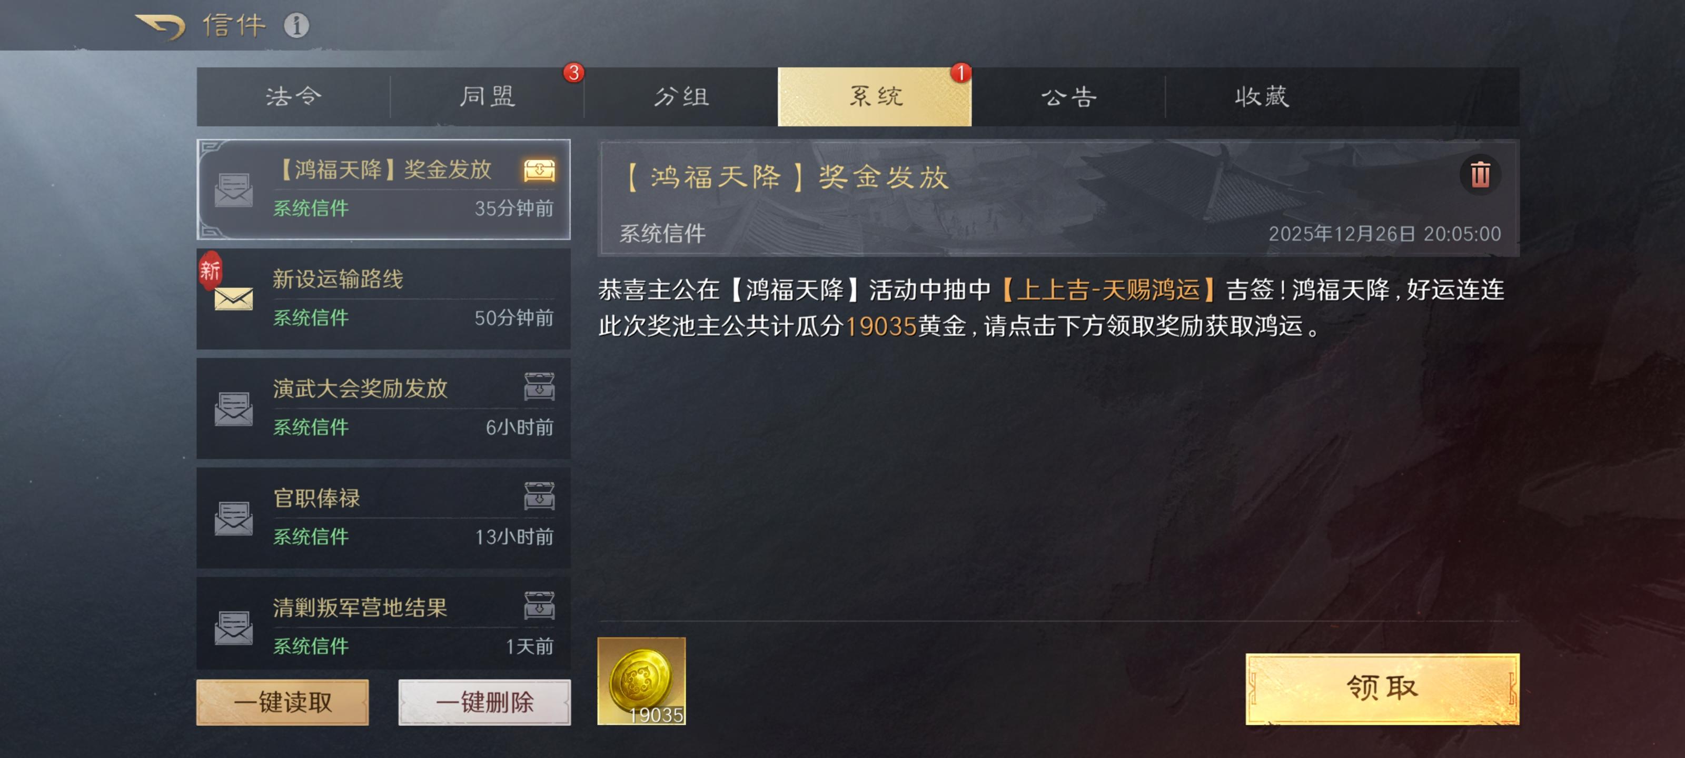Screen dimensions: 1685x758
Task: Select the 系统 tab
Action: click(x=875, y=97)
